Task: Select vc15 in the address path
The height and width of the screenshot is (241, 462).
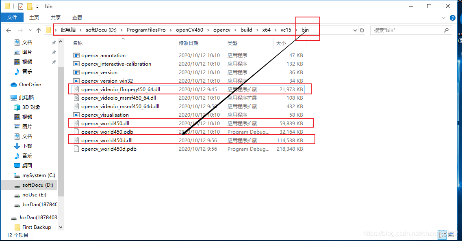Action: (286, 30)
